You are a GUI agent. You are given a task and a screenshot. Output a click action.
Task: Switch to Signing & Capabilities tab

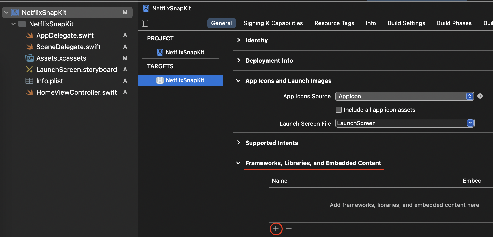[x=273, y=23]
